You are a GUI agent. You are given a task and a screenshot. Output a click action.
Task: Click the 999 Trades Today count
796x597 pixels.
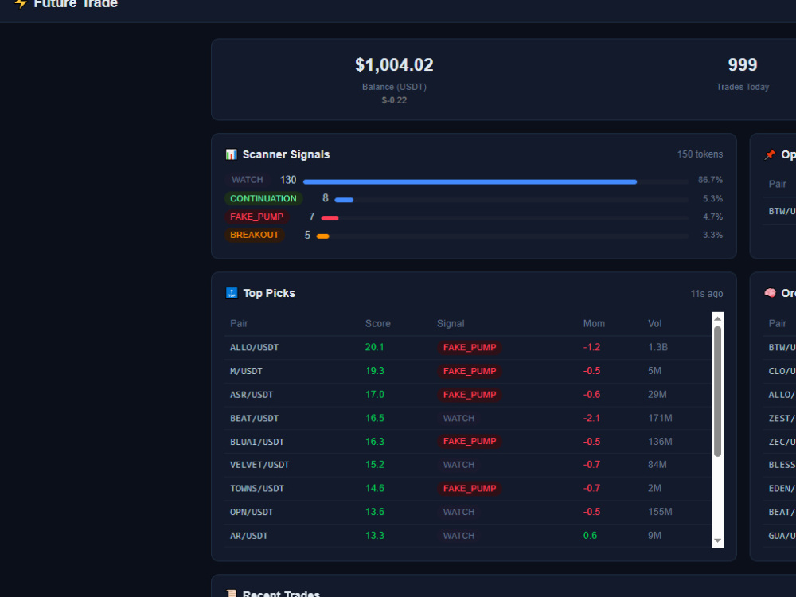coord(743,65)
